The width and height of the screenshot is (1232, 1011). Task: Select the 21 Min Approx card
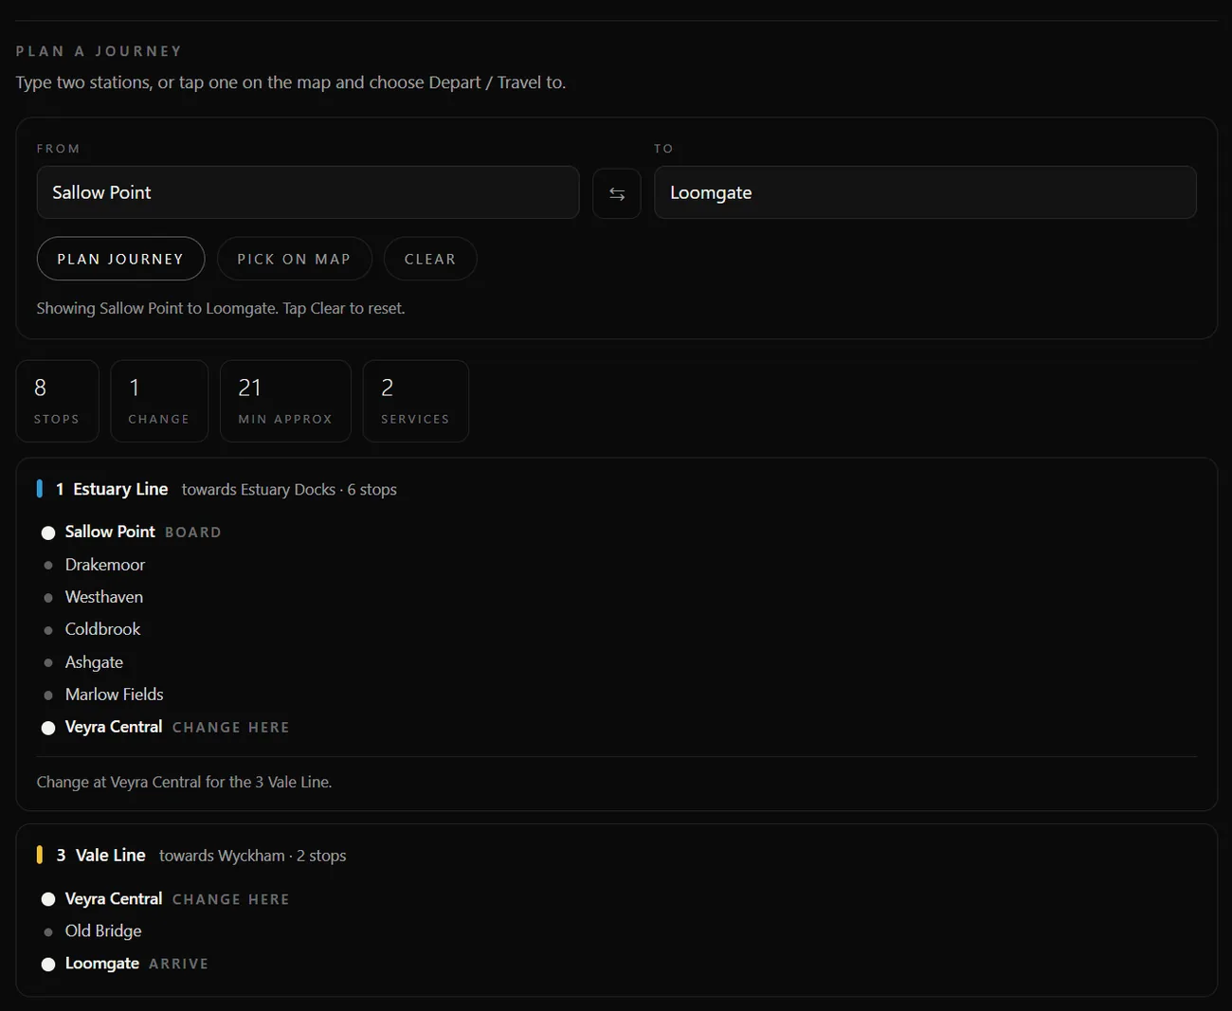tap(285, 401)
